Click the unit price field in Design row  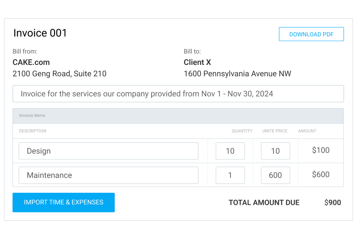(x=275, y=151)
